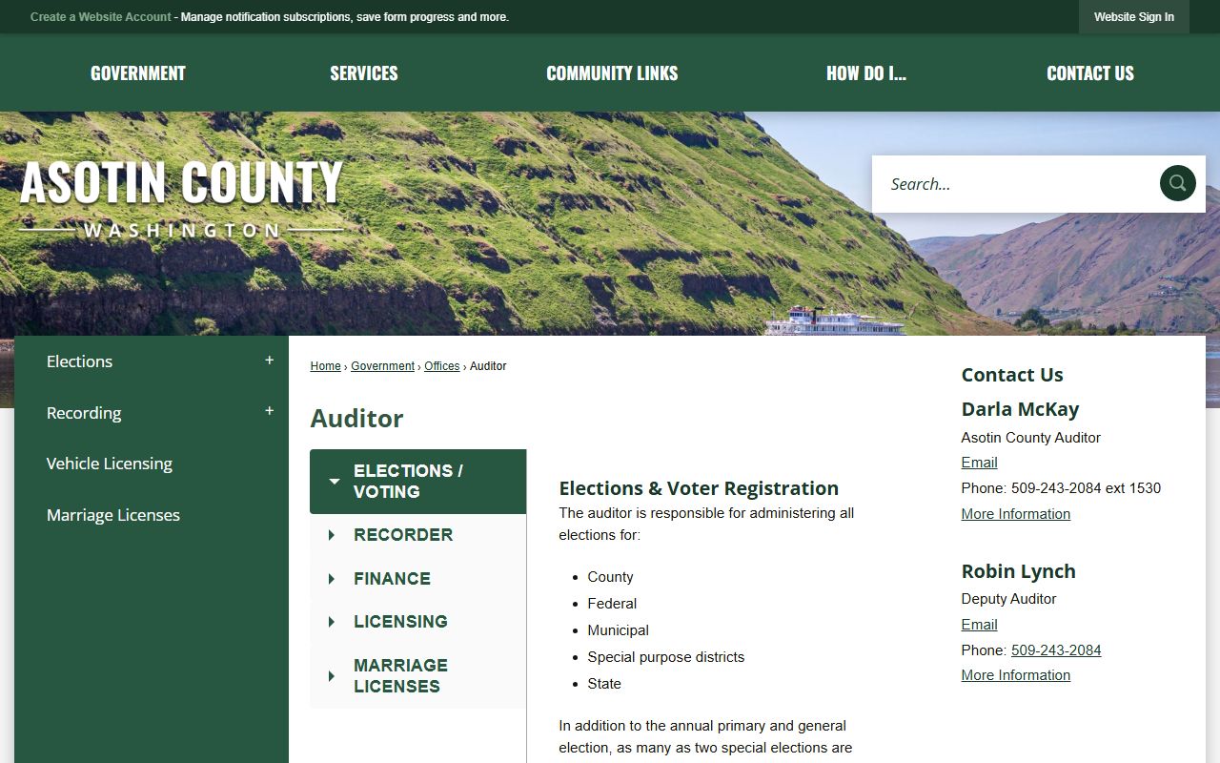Image resolution: width=1220 pixels, height=763 pixels.
Task: Click the 'Municipal' list item
Action: (x=618, y=630)
